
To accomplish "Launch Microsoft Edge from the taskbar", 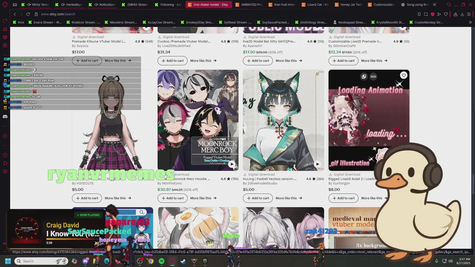I will (107, 261).
